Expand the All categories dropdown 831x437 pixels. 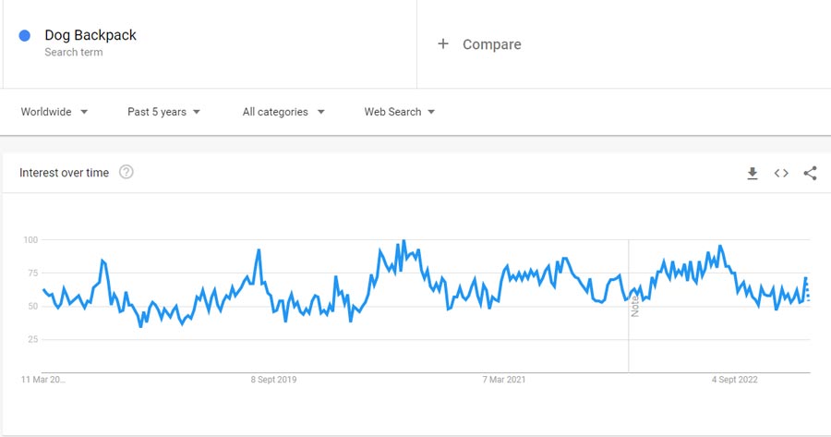(x=283, y=112)
